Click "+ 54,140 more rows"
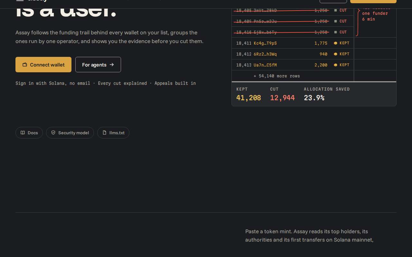Viewport: 412px width, 257px height. click(277, 76)
